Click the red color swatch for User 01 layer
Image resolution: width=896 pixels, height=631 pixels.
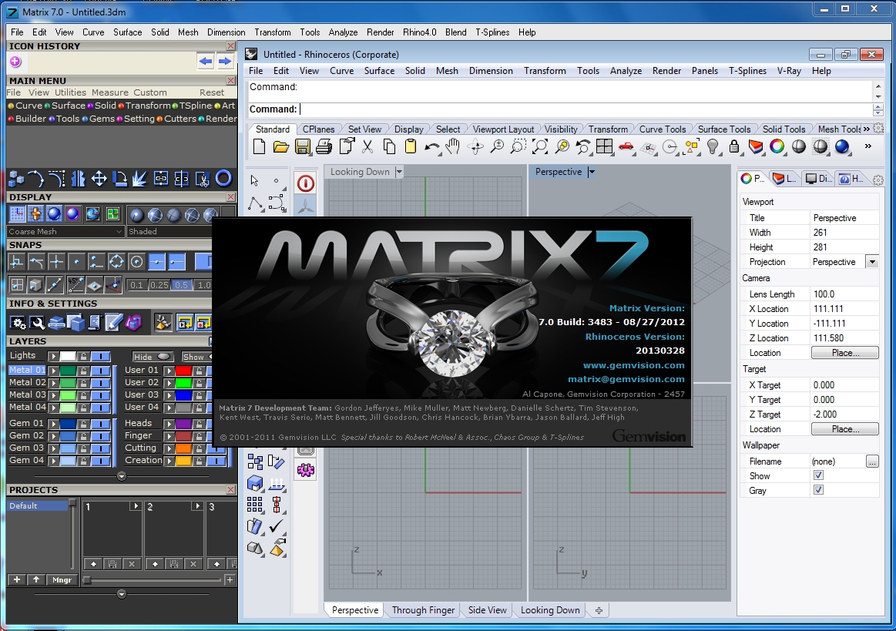click(183, 371)
